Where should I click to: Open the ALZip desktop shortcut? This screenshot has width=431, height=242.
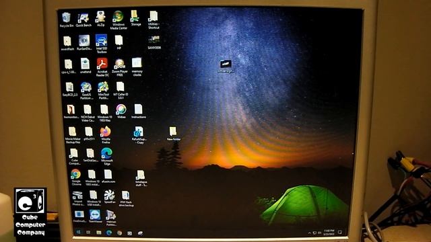click(100, 19)
